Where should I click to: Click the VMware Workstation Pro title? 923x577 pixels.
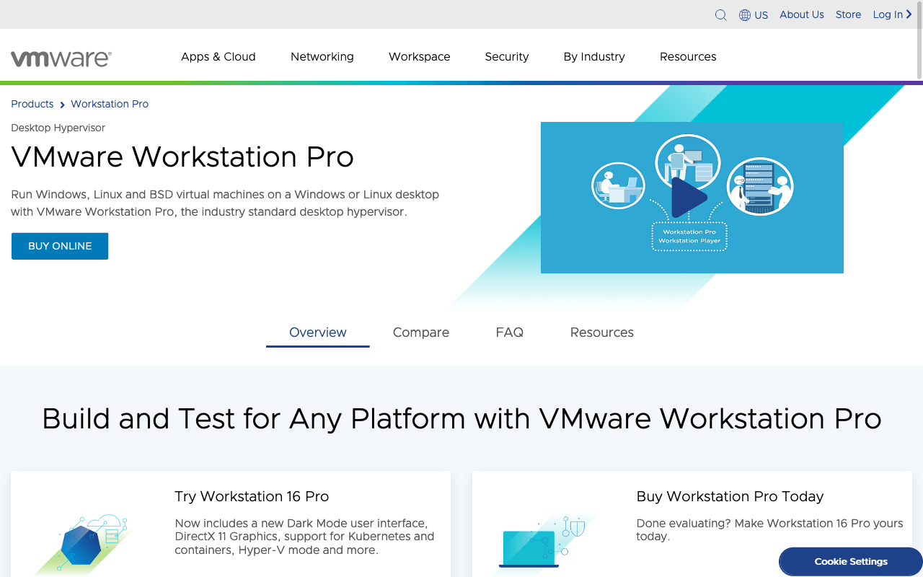(182, 157)
